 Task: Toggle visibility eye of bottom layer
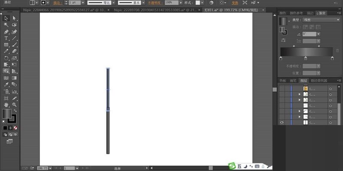point(282,123)
